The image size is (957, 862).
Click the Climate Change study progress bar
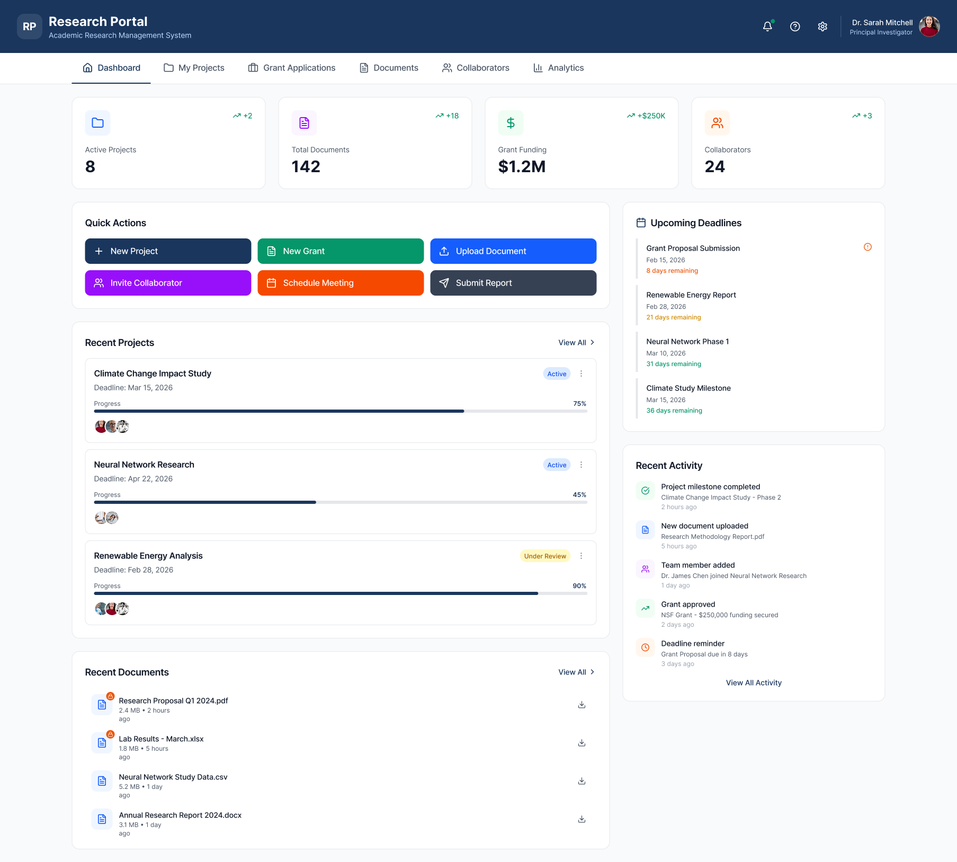tap(340, 411)
